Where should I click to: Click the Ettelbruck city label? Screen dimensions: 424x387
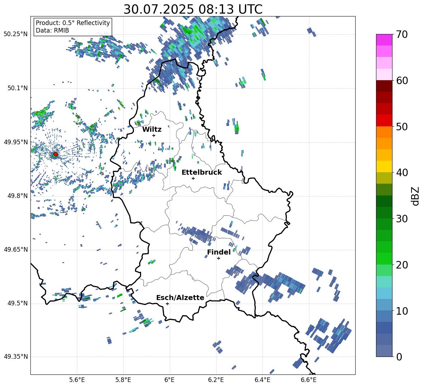point(202,173)
